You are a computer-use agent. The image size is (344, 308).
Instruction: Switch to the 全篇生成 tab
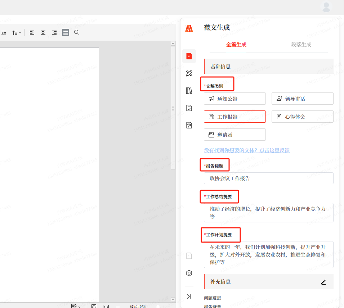point(236,45)
